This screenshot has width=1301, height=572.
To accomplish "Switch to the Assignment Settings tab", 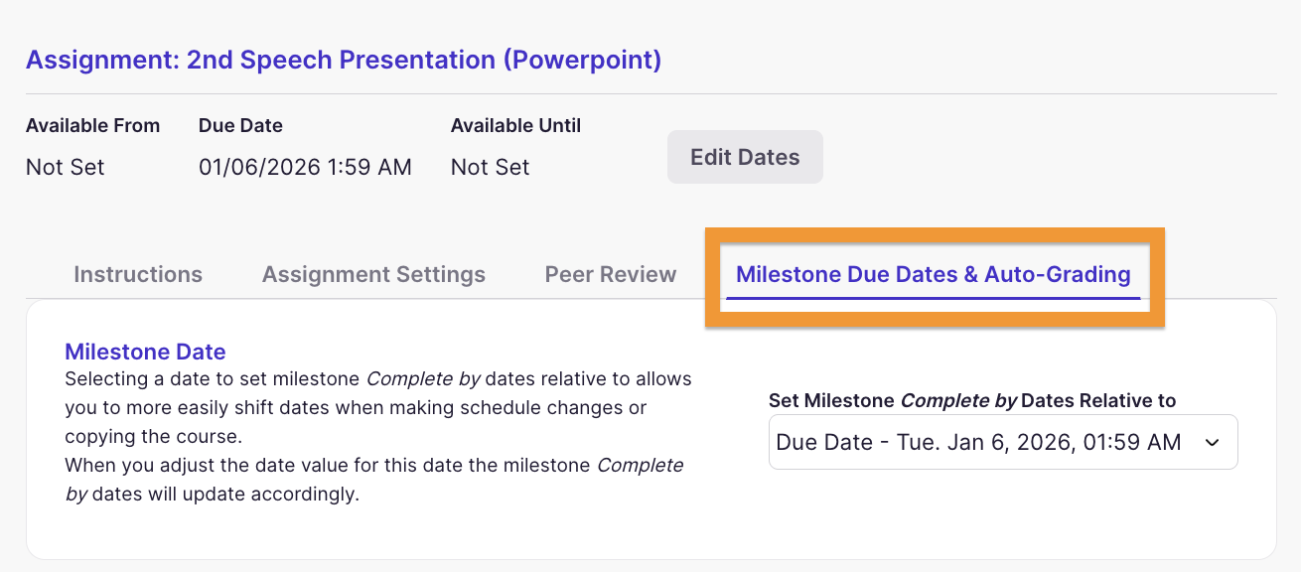I will click(x=373, y=274).
